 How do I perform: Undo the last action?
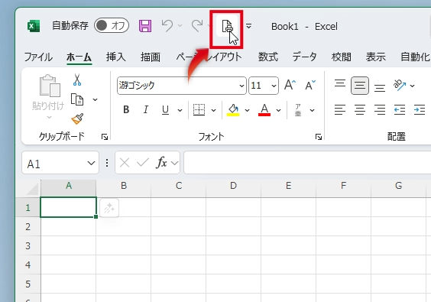point(167,26)
